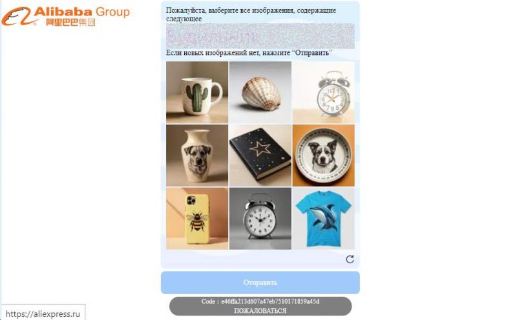Click the Code hash text line
The image size is (517, 320).
(260, 301)
